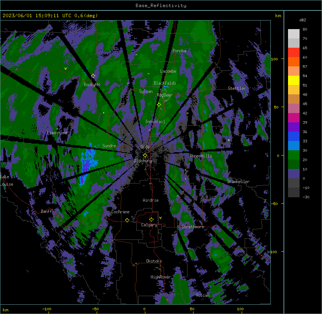The height and width of the screenshot is (314, 322).
Task: Select the orange 57-60 dBZ legend swatch
Action: [x=294, y=62]
